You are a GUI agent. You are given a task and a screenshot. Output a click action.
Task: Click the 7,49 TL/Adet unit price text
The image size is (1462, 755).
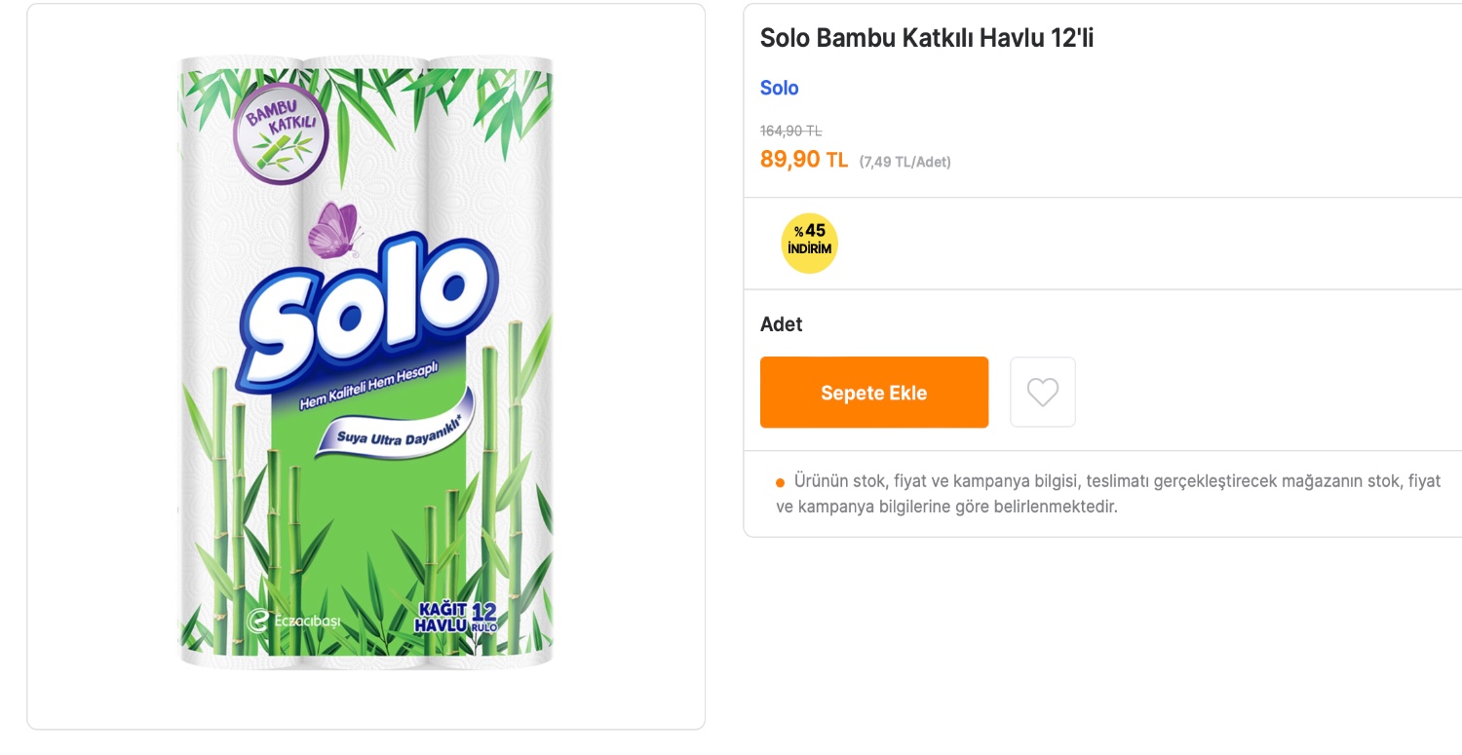[905, 162]
